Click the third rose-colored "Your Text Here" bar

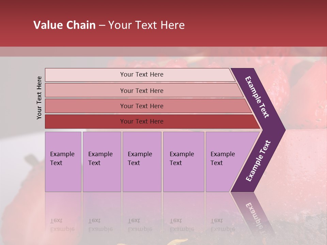click(x=141, y=106)
